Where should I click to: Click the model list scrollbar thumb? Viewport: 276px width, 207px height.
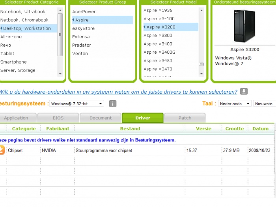tap(201, 64)
